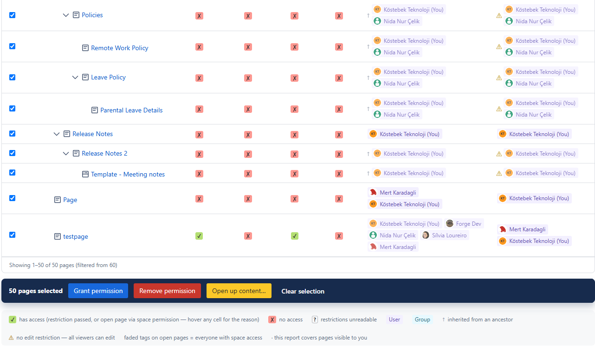Uncheck the Leave Policy row checkbox
Viewport: 595px width, 346px height.
(13, 77)
